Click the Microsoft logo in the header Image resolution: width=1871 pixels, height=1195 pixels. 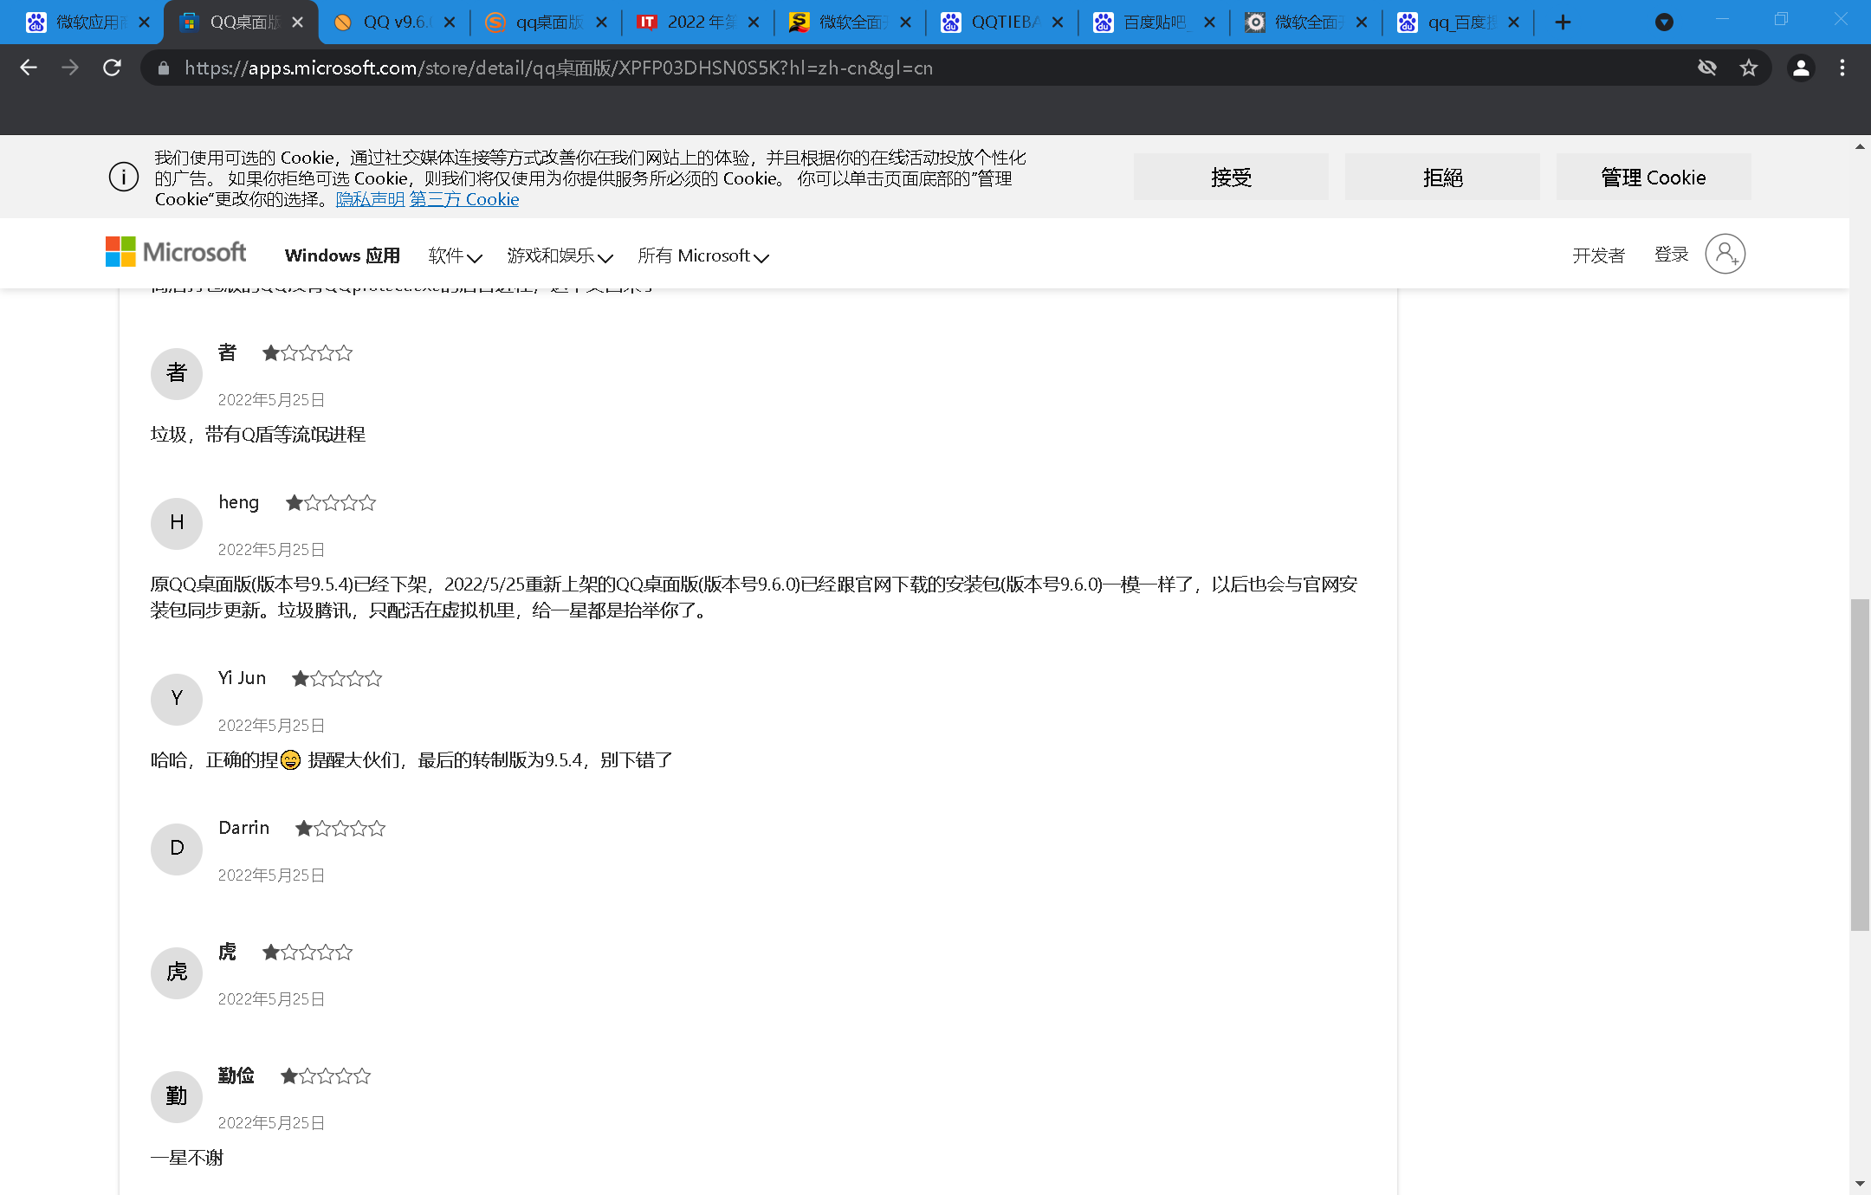[x=176, y=253]
